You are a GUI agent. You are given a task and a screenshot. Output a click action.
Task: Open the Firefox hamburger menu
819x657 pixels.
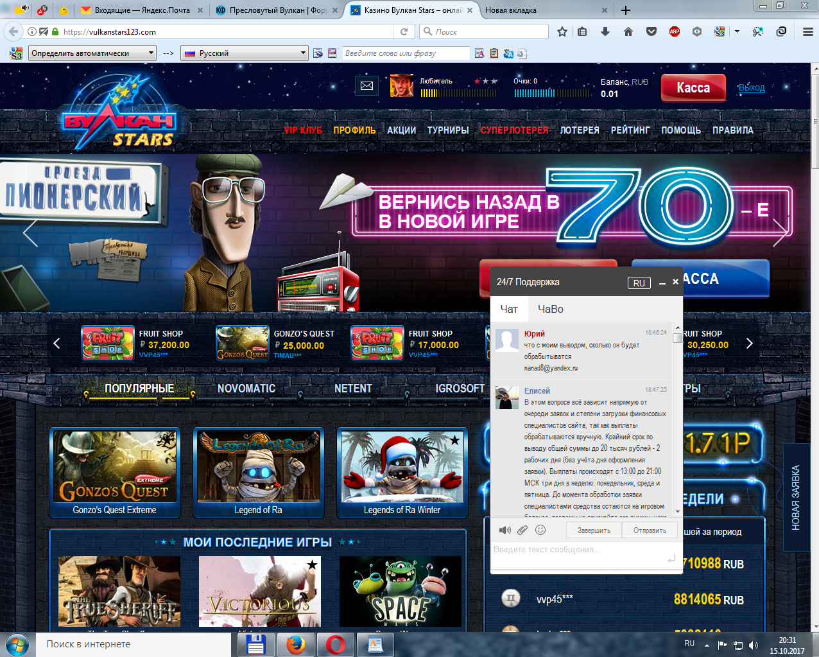point(808,31)
